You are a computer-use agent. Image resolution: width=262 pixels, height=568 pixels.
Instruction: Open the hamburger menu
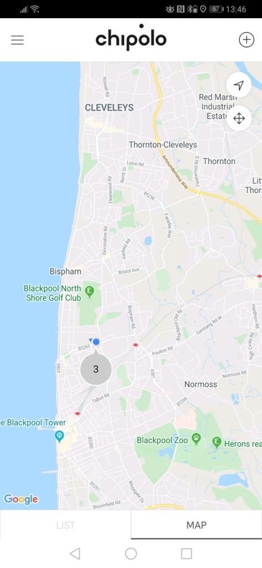pos(17,40)
